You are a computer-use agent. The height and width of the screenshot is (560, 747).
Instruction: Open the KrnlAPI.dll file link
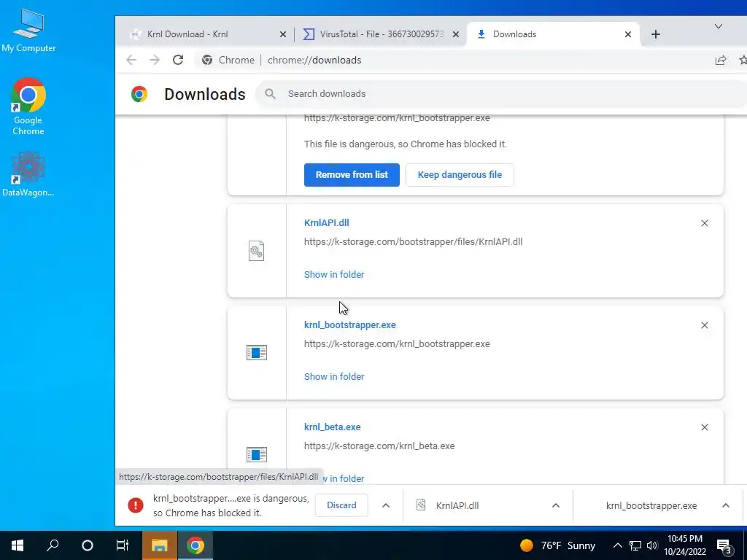pos(326,222)
